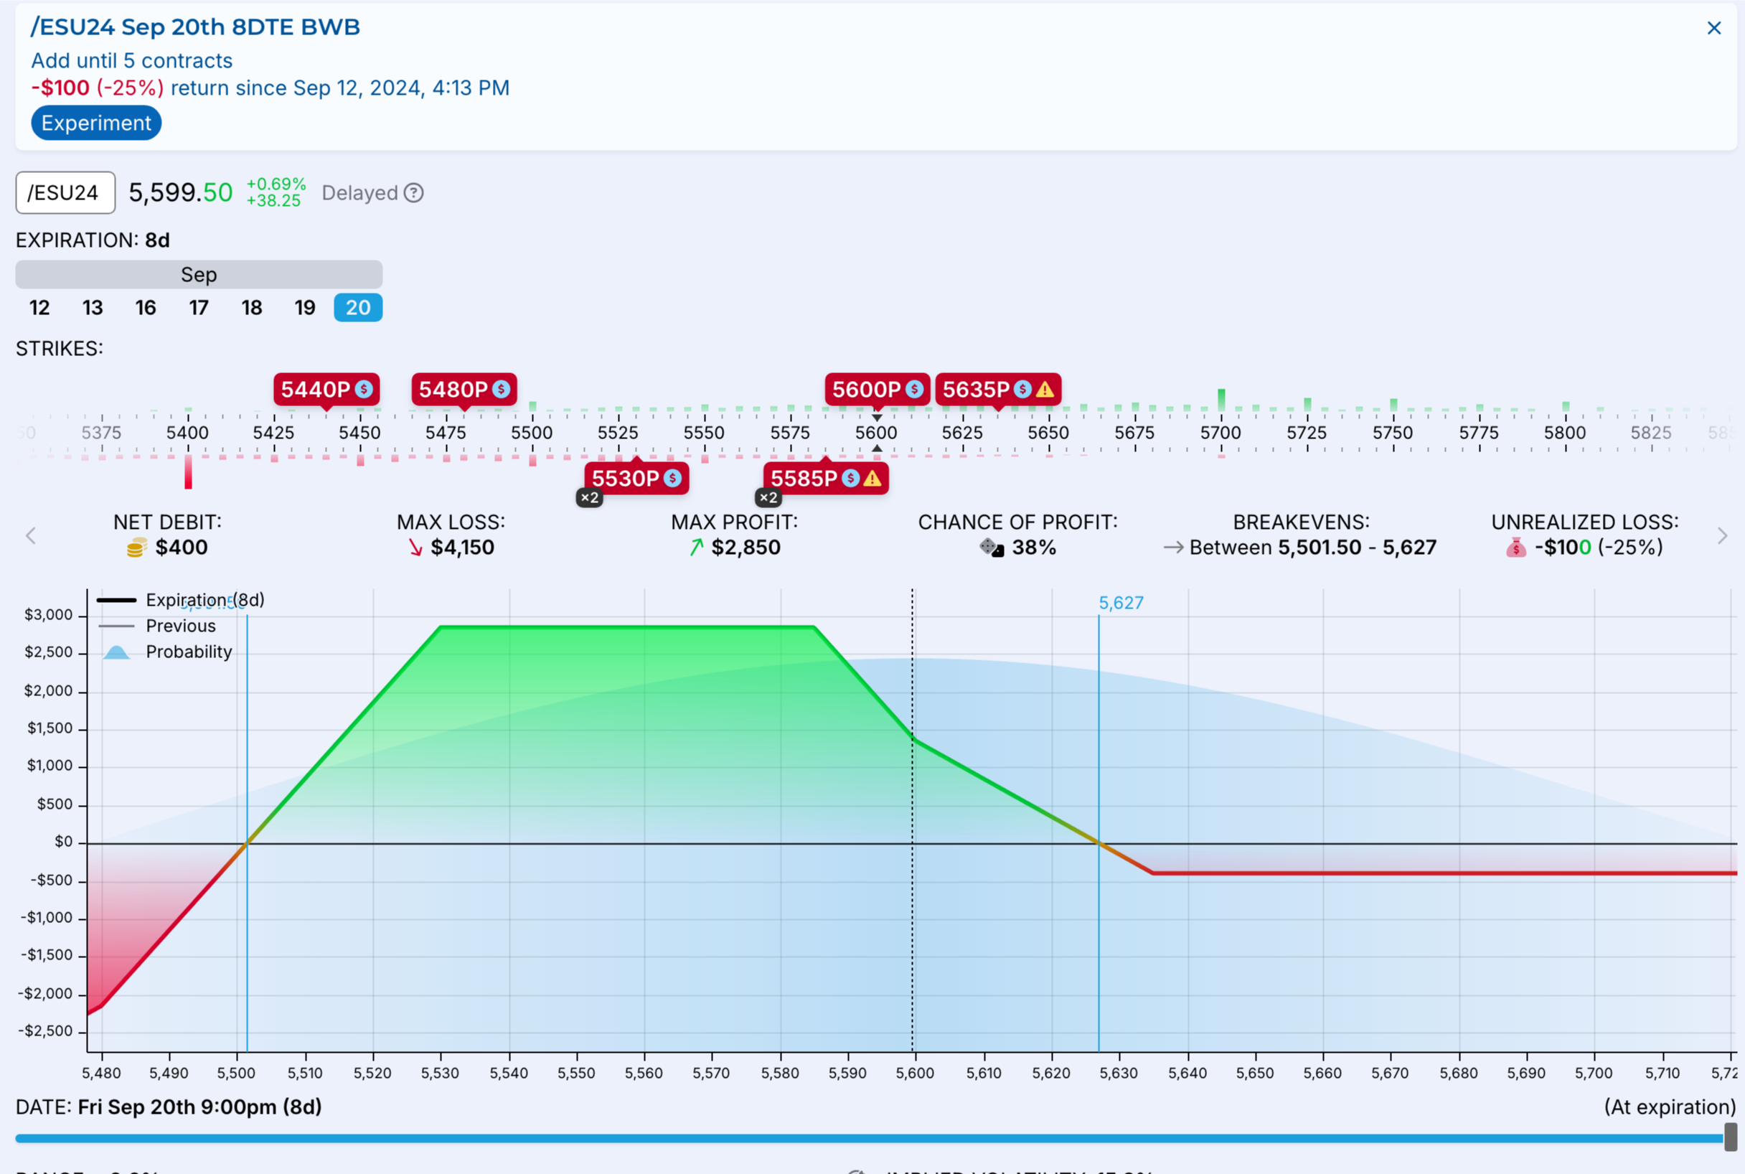Click the 'Add until 5 contracts' note

[x=132, y=61]
